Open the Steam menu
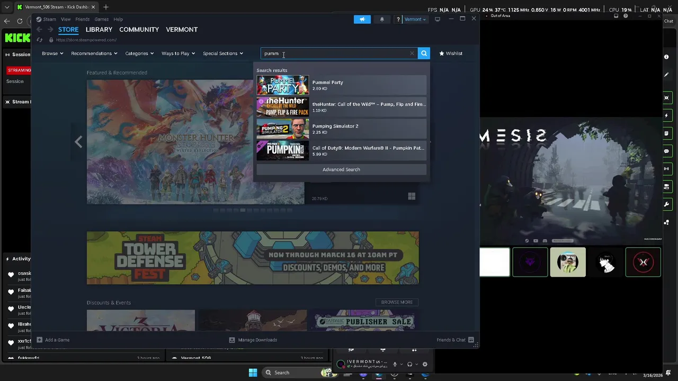Image resolution: width=678 pixels, height=381 pixels. [49, 19]
